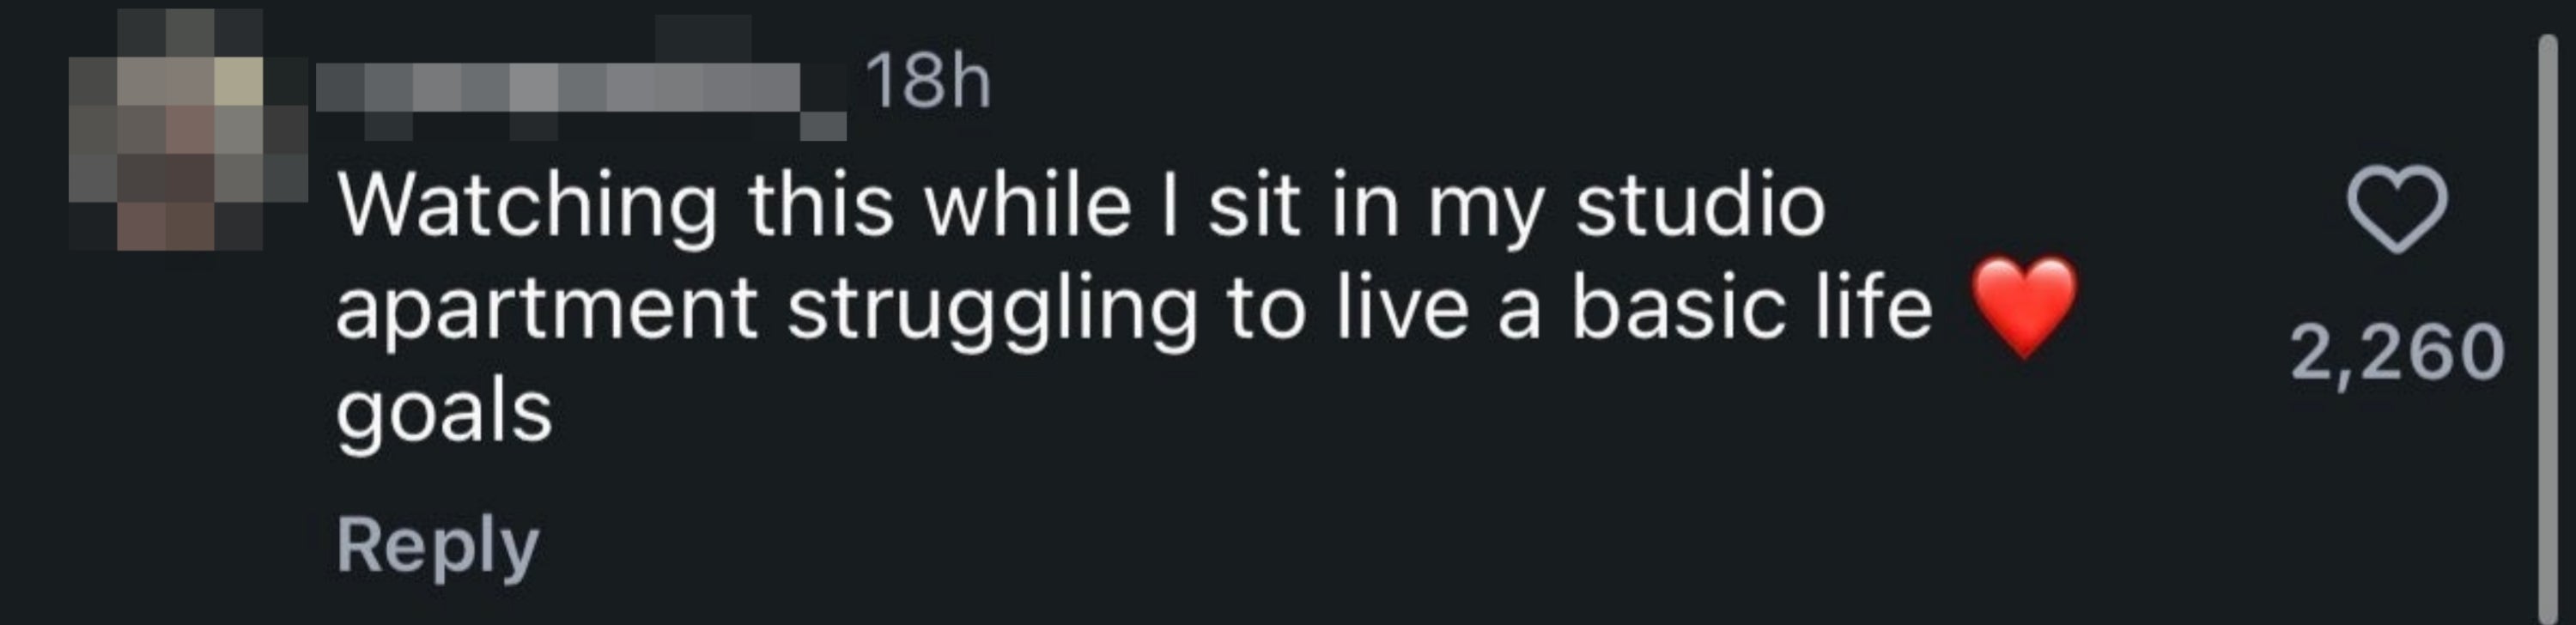Tap the word "studio" in the comment
The image size is (2576, 625).
tap(1700, 207)
